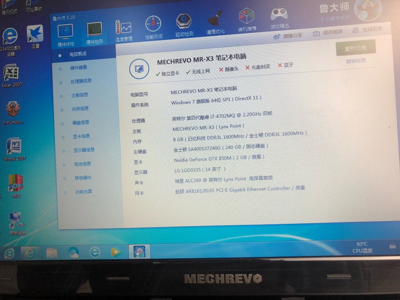Select 电脑概览 in the sidebar
The image size is (400, 300).
click(78, 54)
